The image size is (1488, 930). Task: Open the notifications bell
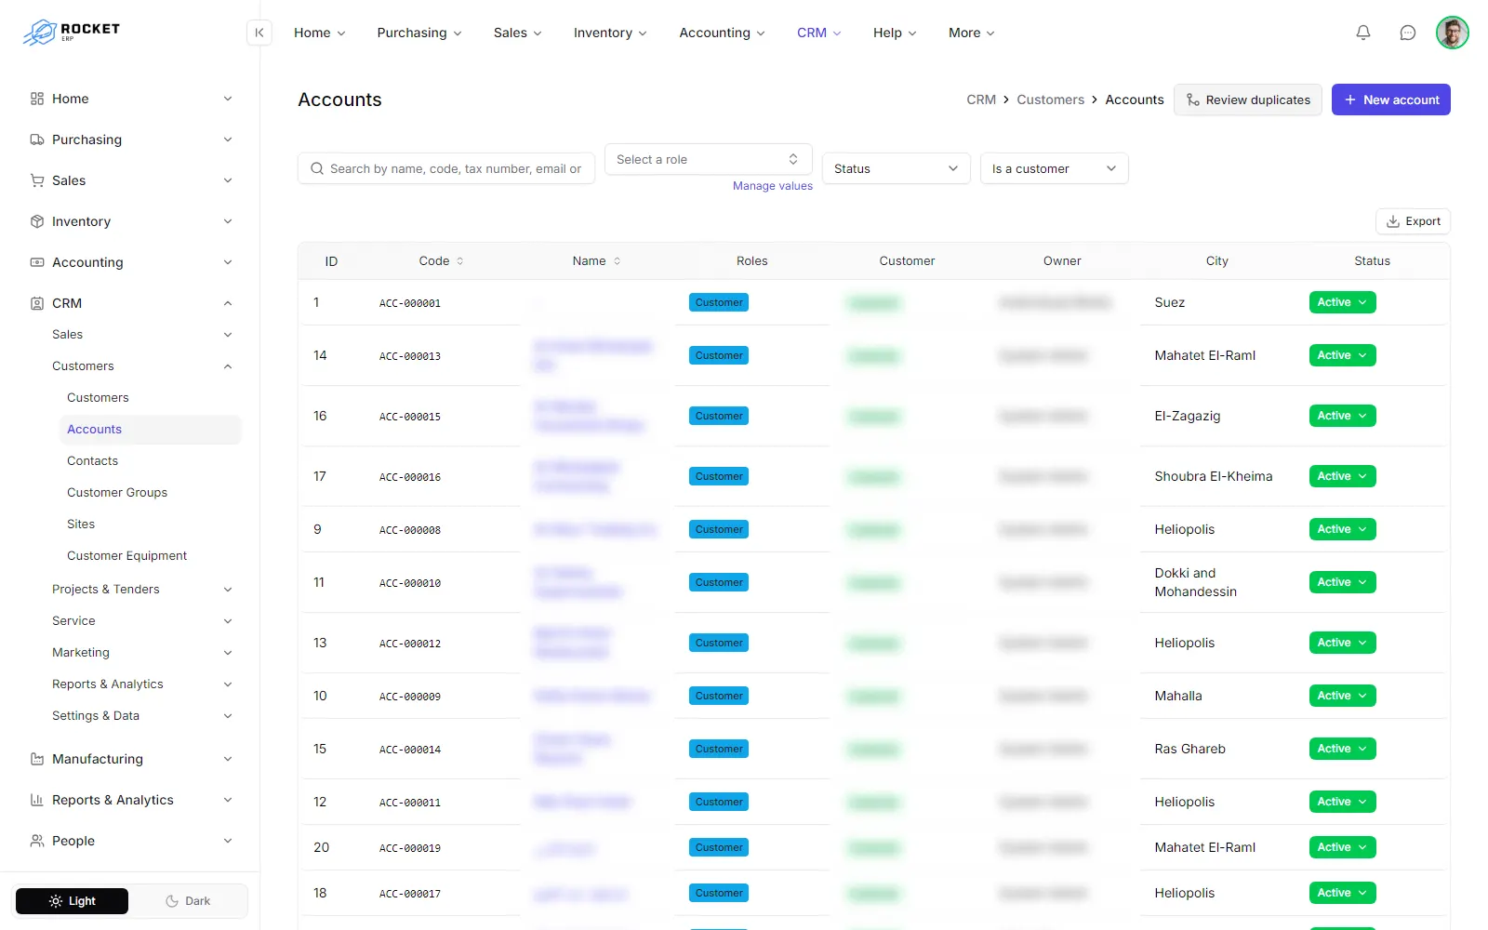(x=1363, y=33)
